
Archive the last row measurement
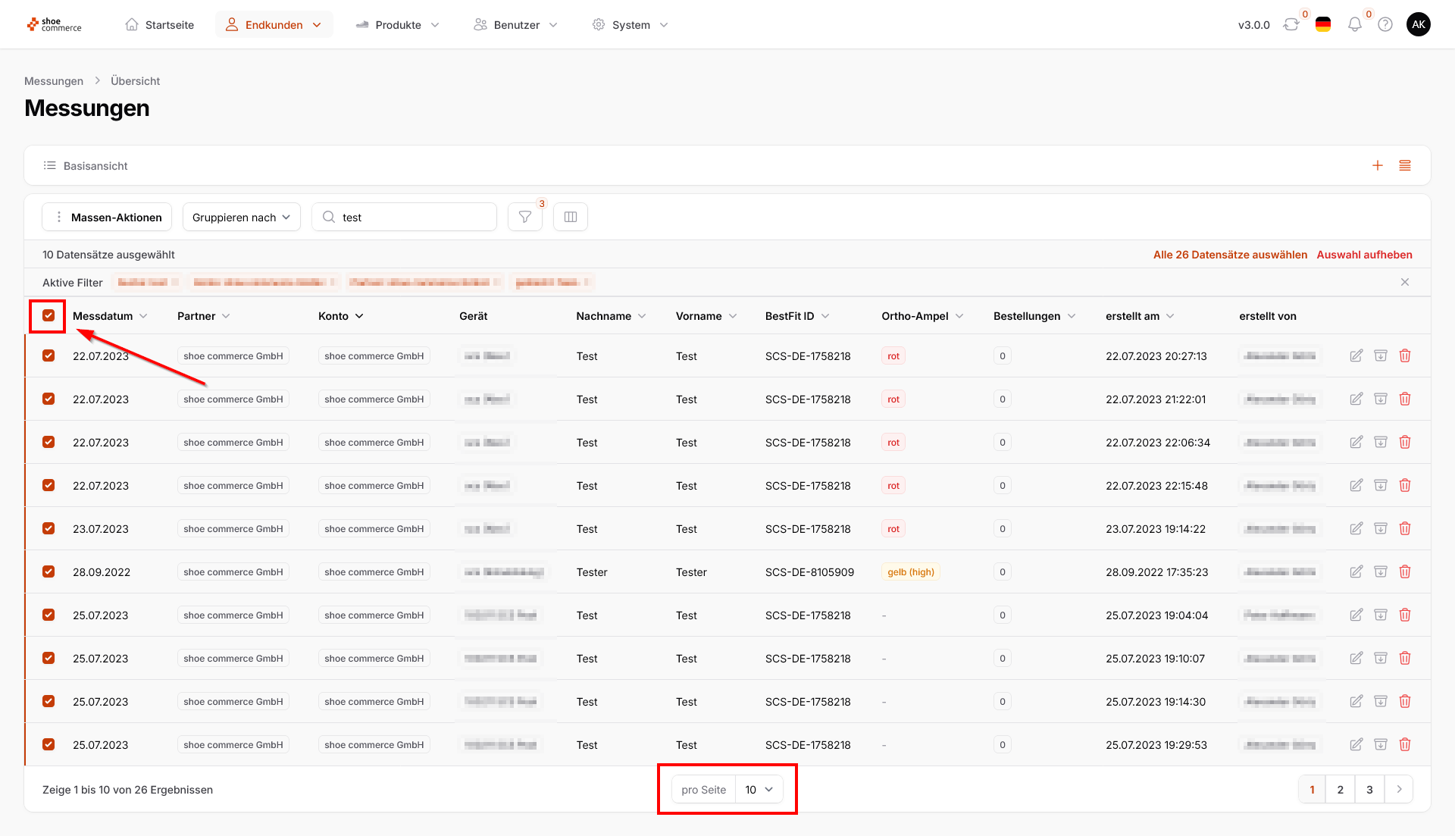click(1381, 744)
